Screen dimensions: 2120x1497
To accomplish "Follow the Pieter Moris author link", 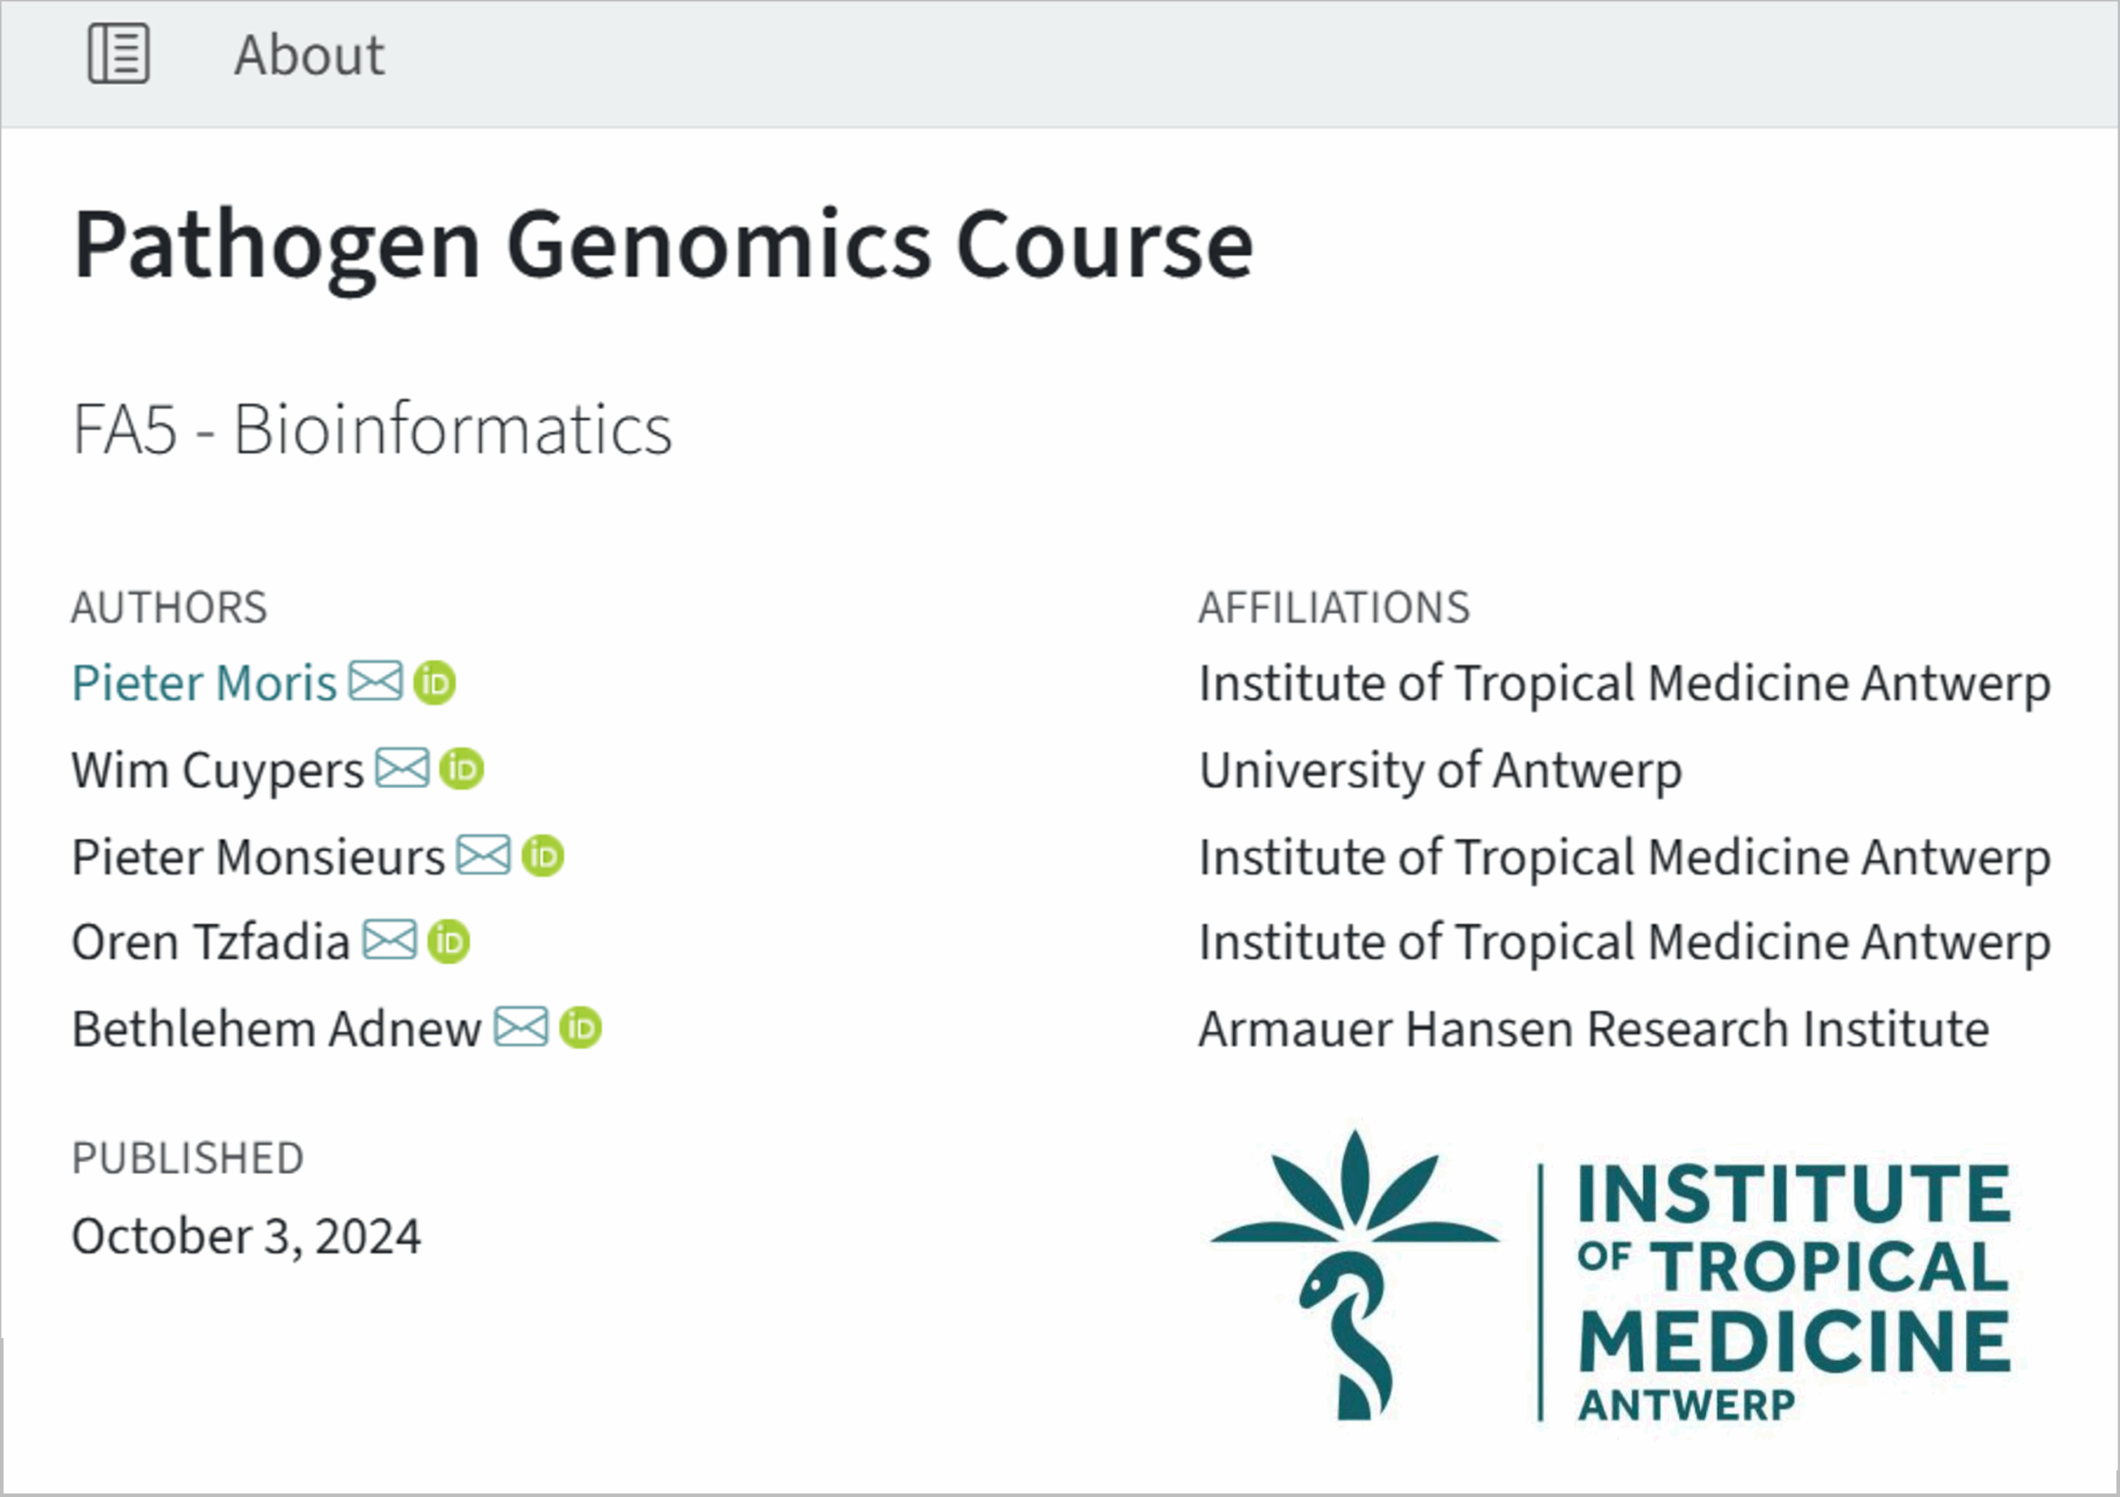I will (x=204, y=683).
